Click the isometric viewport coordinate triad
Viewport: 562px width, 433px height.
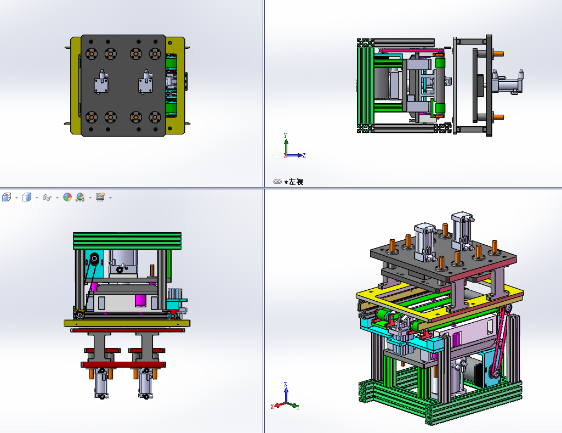tap(285, 396)
